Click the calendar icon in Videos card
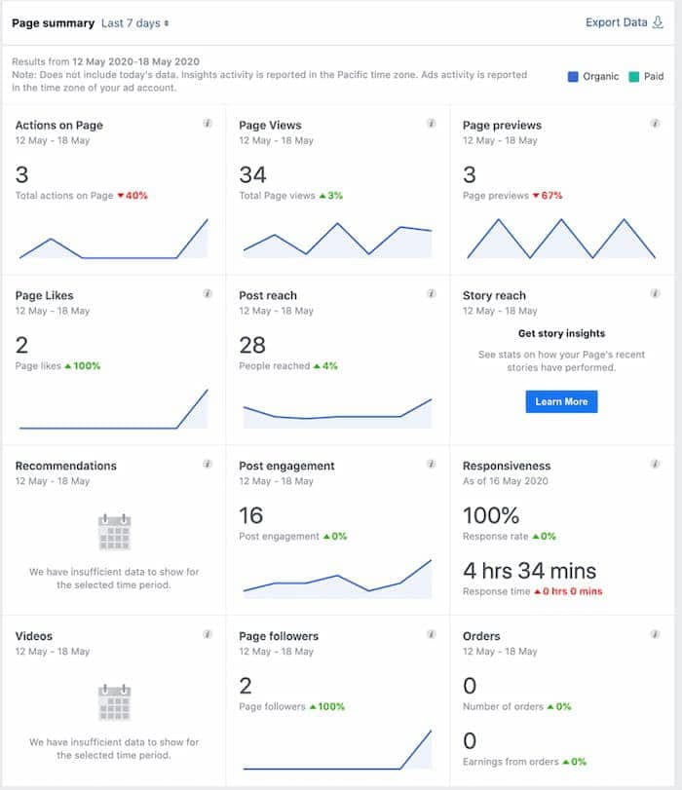Viewport: 682px width, 790px height. [x=114, y=702]
